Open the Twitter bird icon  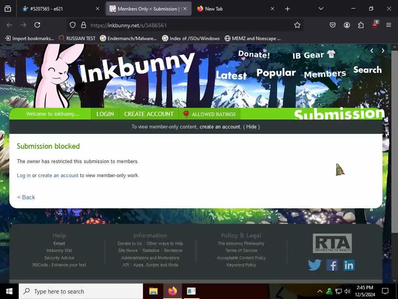pyautogui.click(x=314, y=265)
